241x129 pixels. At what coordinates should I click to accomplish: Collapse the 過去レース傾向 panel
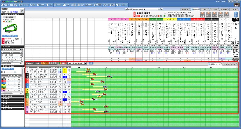tap(22, 66)
